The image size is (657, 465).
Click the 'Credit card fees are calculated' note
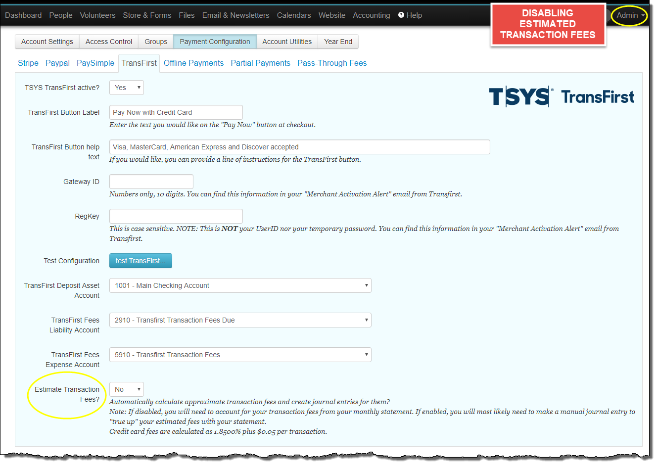[x=218, y=431]
